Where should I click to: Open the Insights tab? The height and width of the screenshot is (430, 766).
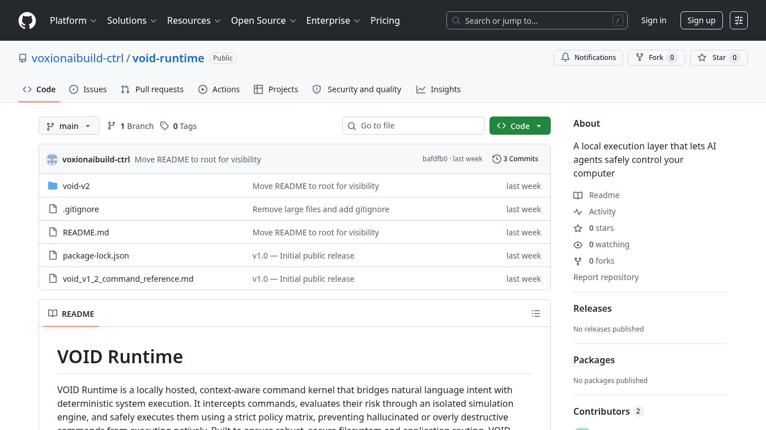tap(439, 89)
